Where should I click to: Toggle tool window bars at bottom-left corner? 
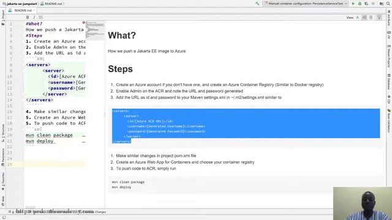click(4, 218)
